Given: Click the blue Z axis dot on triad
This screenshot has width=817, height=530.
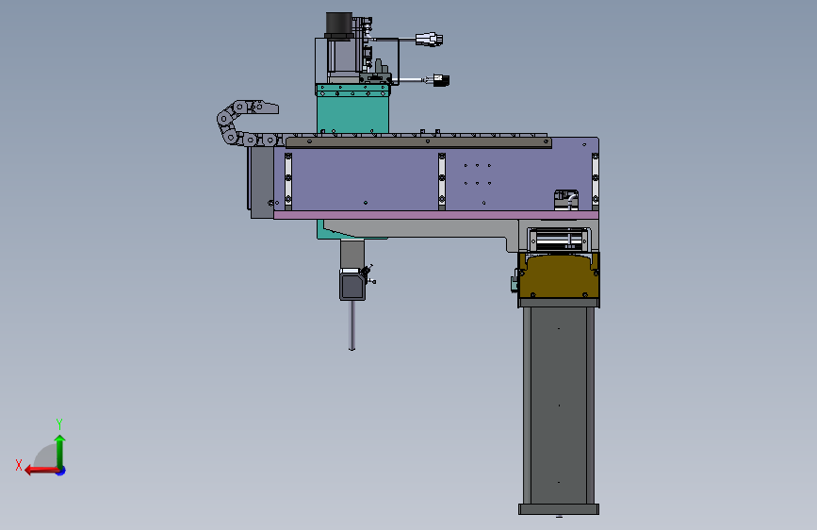Looking at the screenshot, I should coord(61,471).
